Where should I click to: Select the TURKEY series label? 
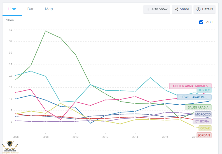(204, 90)
